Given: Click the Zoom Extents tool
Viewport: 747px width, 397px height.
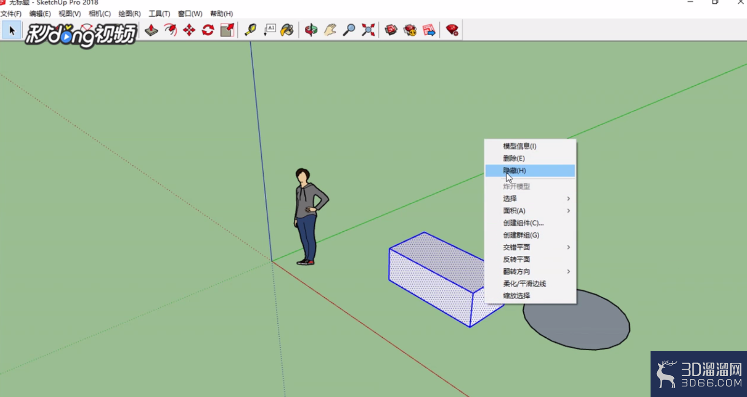Looking at the screenshot, I should [368, 30].
